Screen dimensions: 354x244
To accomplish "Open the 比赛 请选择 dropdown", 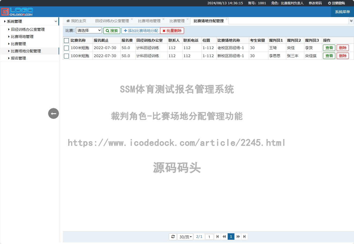I will [89, 30].
